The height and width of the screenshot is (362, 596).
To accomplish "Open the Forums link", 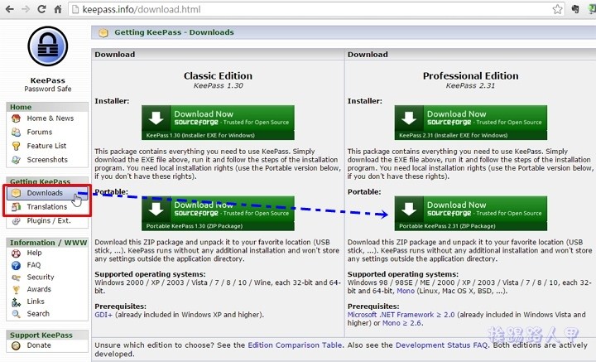I will (x=40, y=132).
